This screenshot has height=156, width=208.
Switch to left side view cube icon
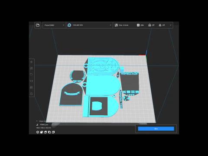(x=49, y=132)
